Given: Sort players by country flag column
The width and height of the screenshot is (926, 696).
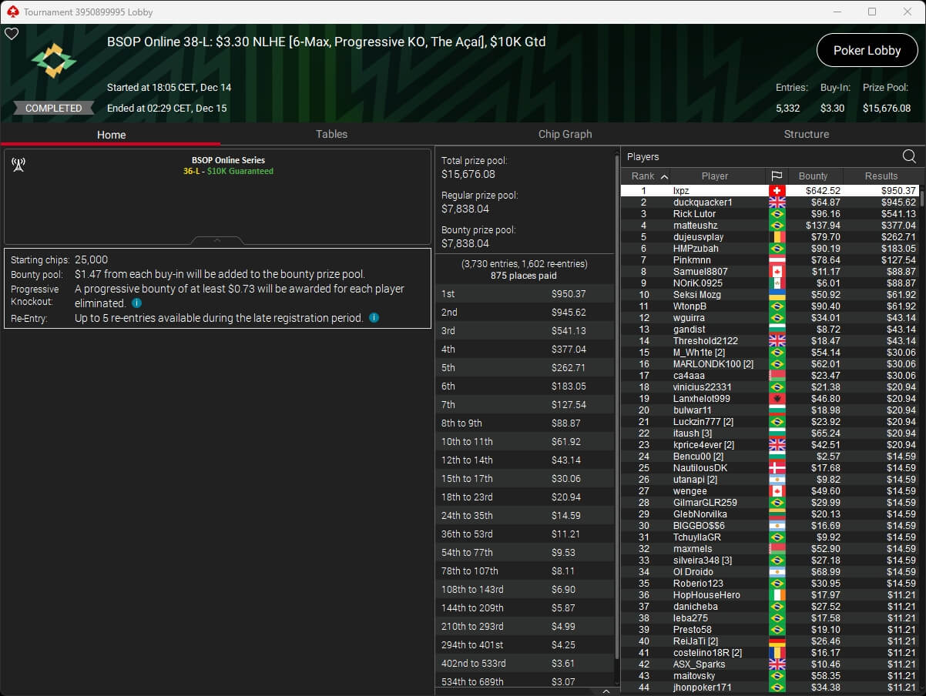Looking at the screenshot, I should (776, 176).
